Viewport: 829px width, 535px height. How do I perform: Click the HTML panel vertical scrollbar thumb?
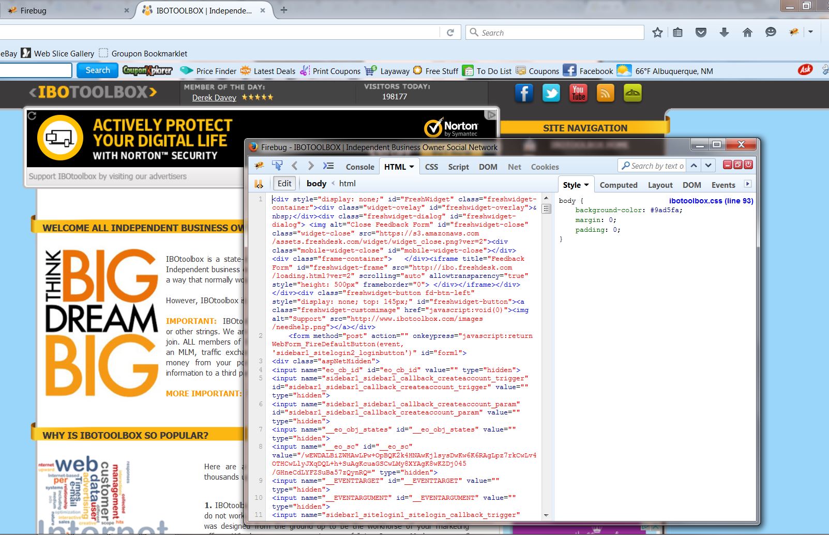pos(546,209)
